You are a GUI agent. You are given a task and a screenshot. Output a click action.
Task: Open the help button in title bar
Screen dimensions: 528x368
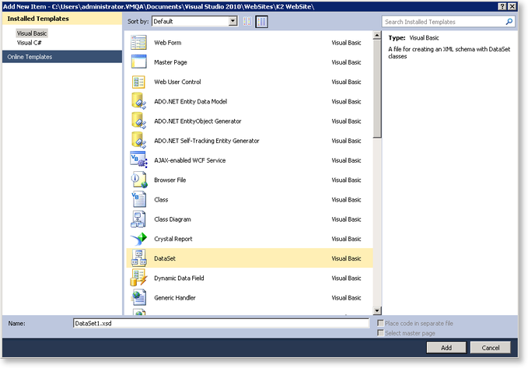point(502,6)
